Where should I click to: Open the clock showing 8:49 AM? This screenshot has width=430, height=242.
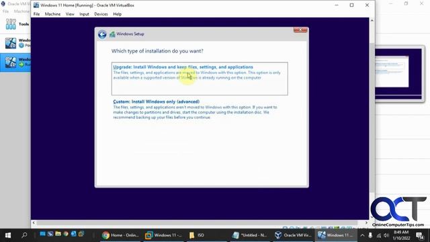(401, 235)
